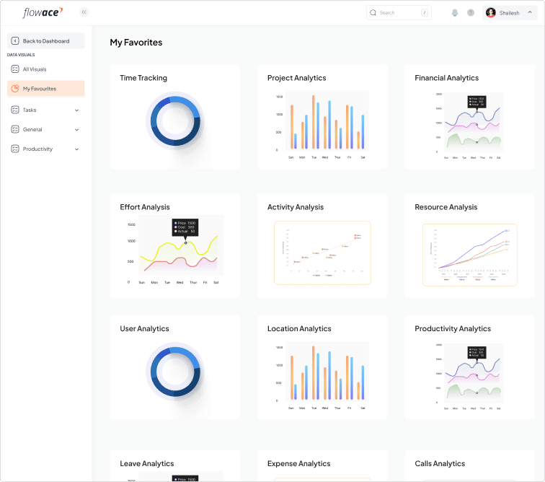Click the Expense Analytics title
545x482 pixels.
point(299,463)
